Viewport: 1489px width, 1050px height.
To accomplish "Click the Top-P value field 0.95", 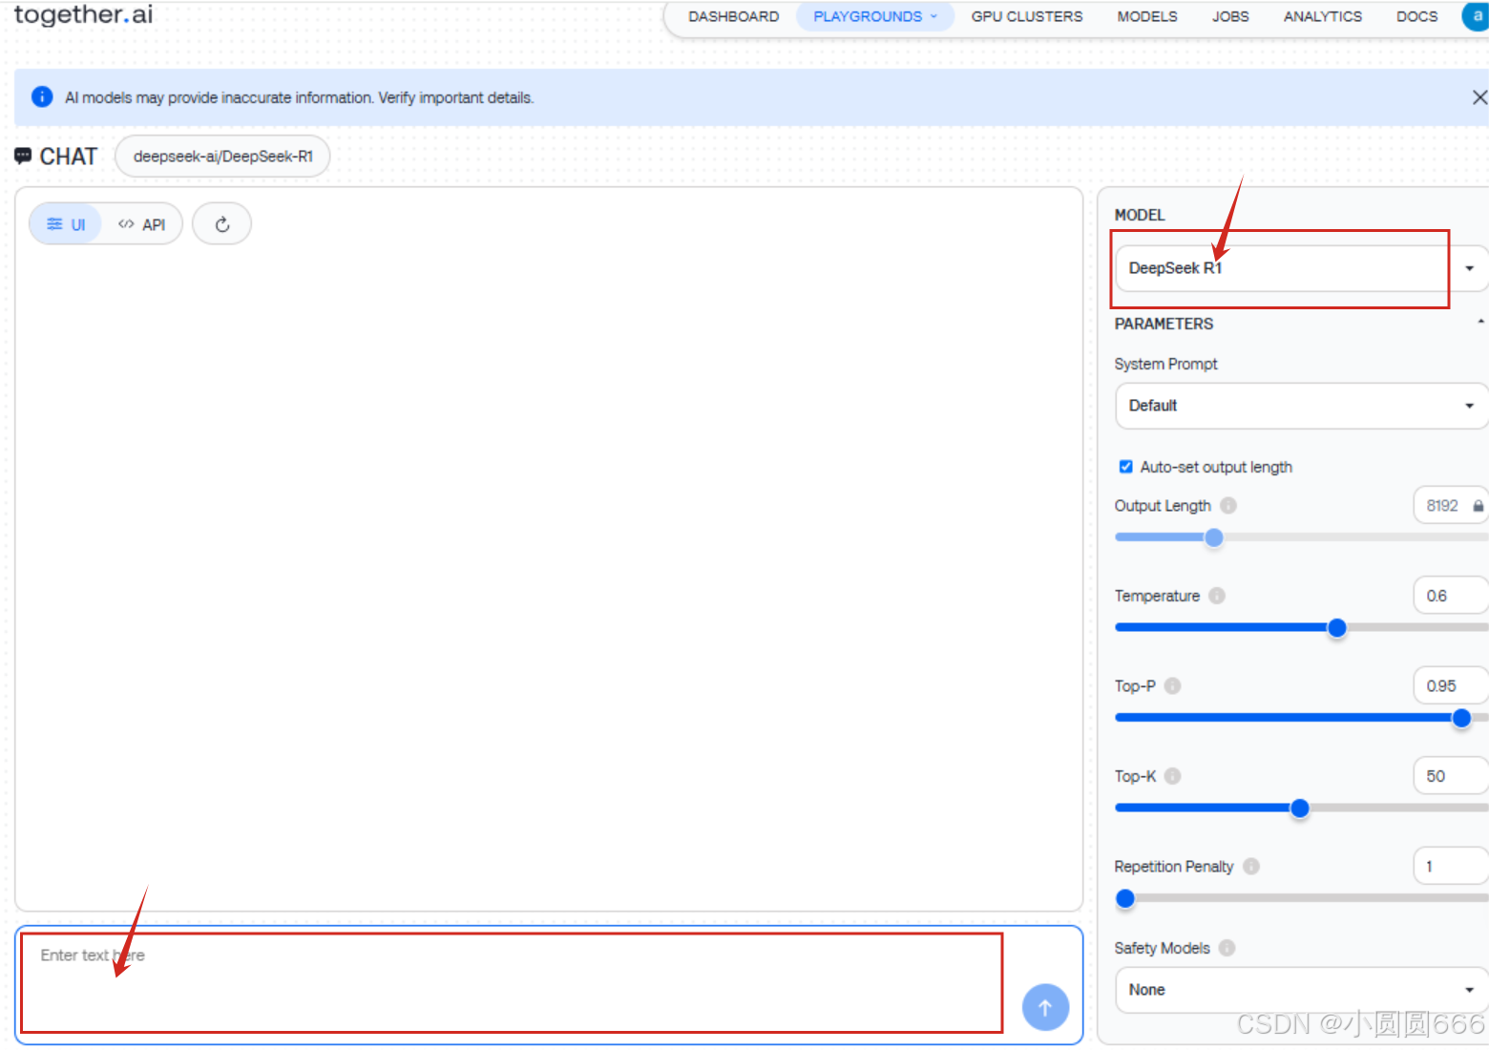I will point(1451,686).
